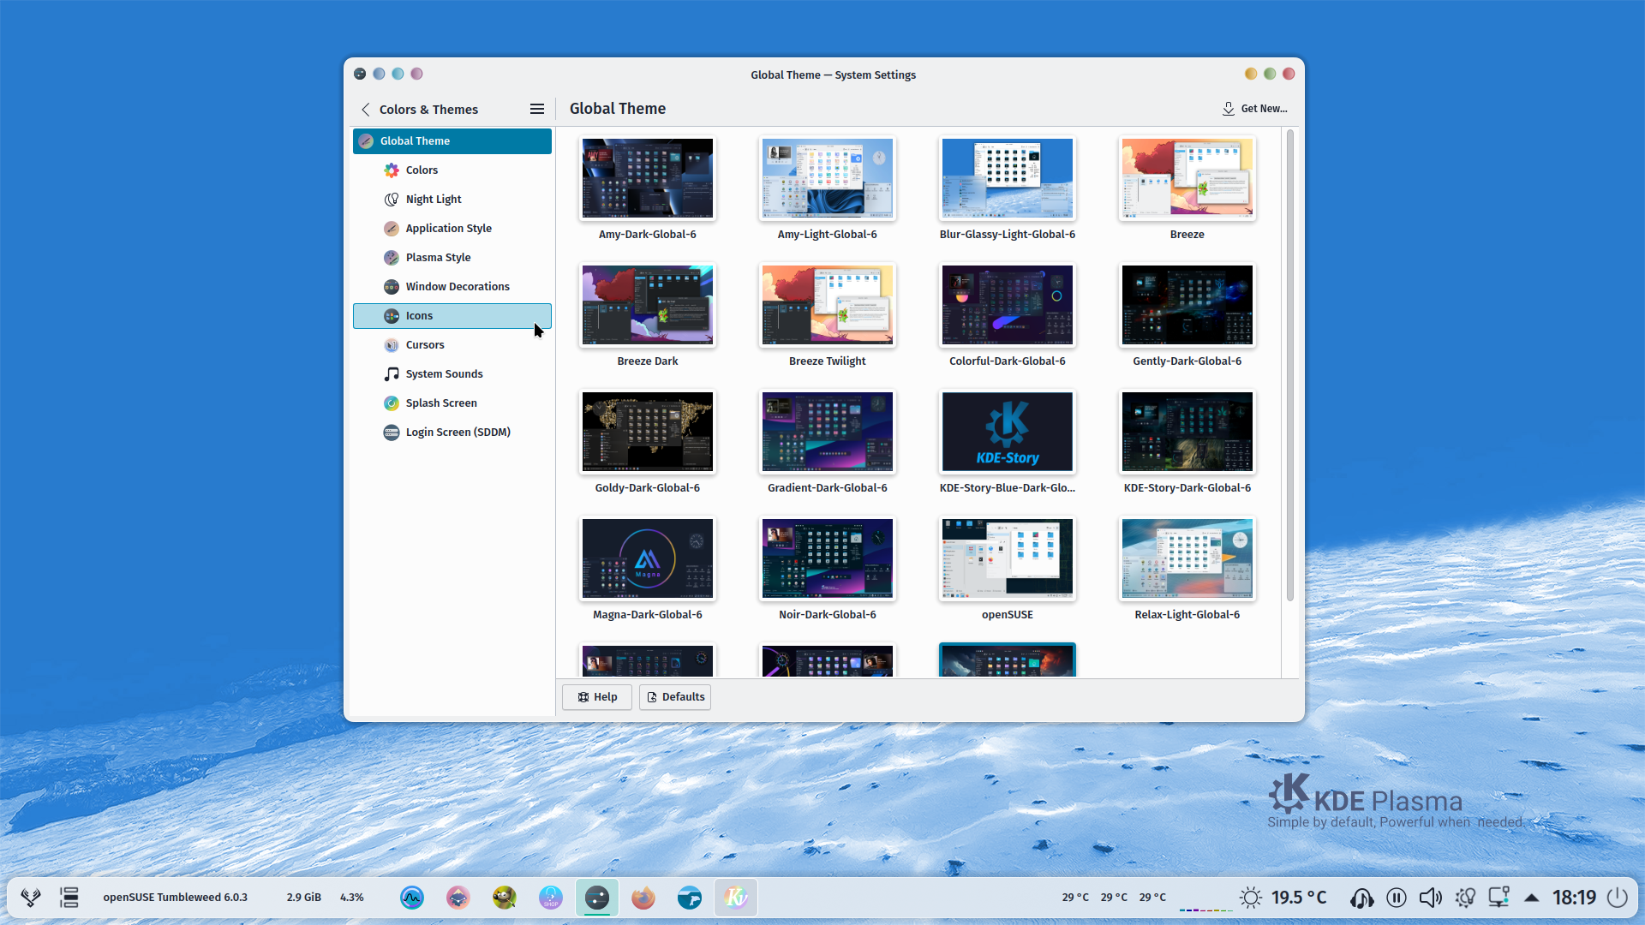Open Window Decorations settings
Image resolution: width=1645 pixels, height=925 pixels.
(x=452, y=286)
